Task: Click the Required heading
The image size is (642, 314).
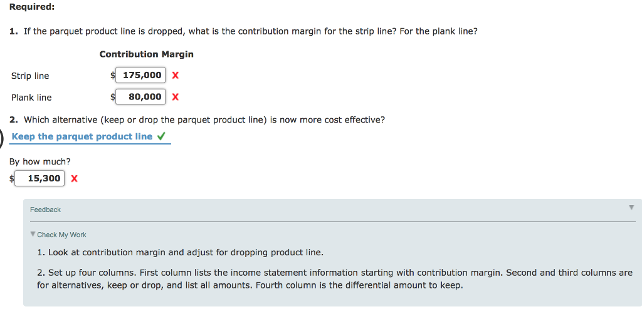Action: (32, 8)
